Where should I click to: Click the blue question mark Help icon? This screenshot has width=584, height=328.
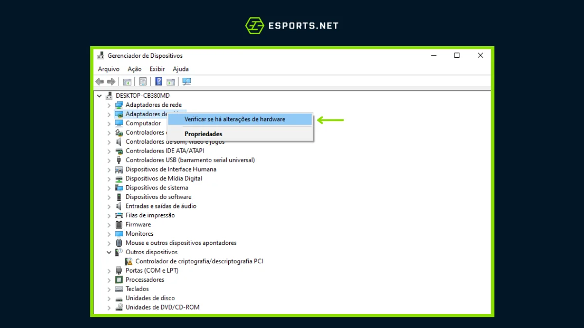[x=159, y=82]
